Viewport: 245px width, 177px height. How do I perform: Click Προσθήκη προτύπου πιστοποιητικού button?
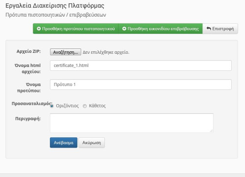(x=75, y=29)
